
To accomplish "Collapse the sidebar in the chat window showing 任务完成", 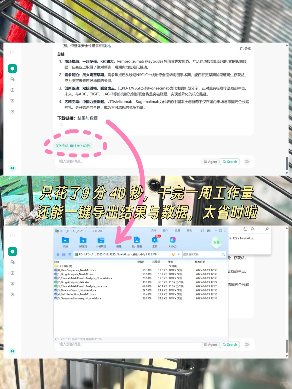I will coord(12,52).
